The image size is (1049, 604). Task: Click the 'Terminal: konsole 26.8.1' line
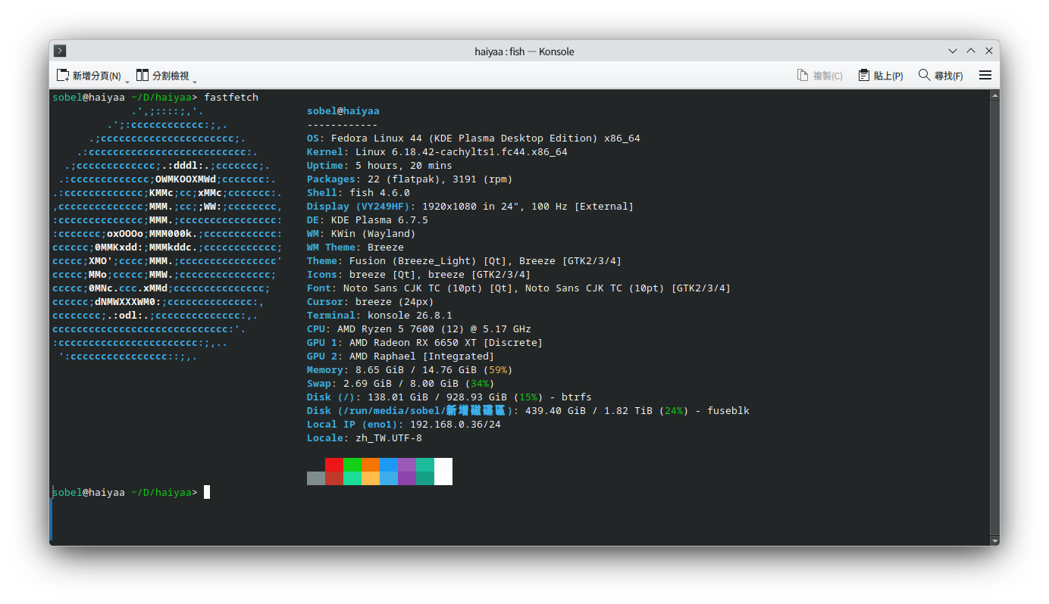380,316
